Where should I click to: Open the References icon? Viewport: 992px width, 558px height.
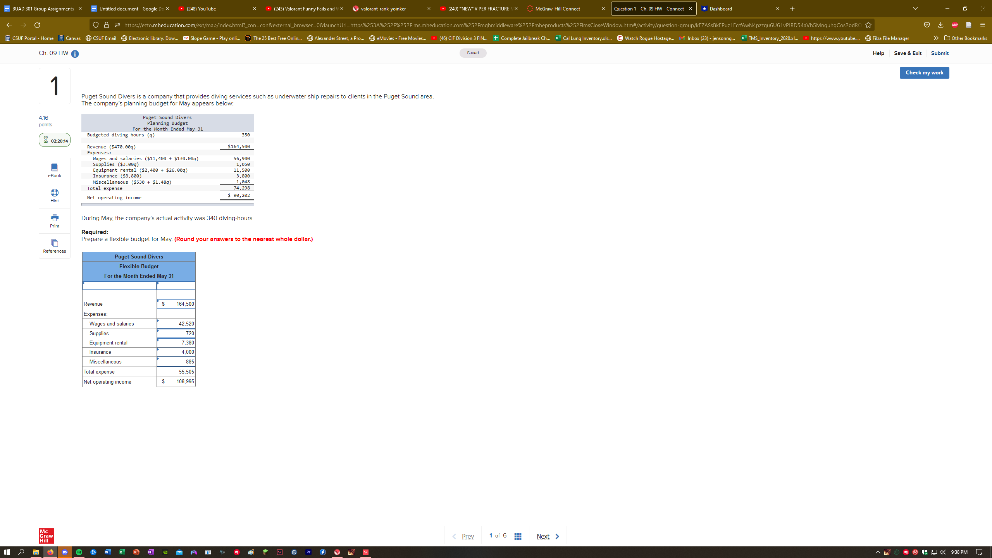click(x=54, y=243)
